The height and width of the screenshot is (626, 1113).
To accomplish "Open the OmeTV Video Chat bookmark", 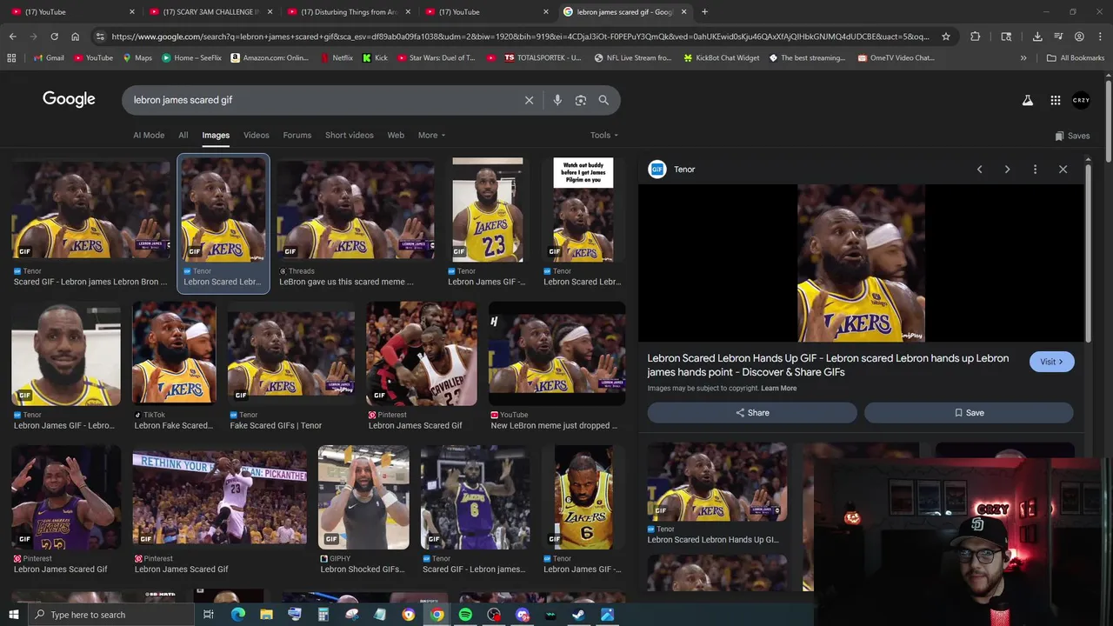I will click(x=896, y=58).
